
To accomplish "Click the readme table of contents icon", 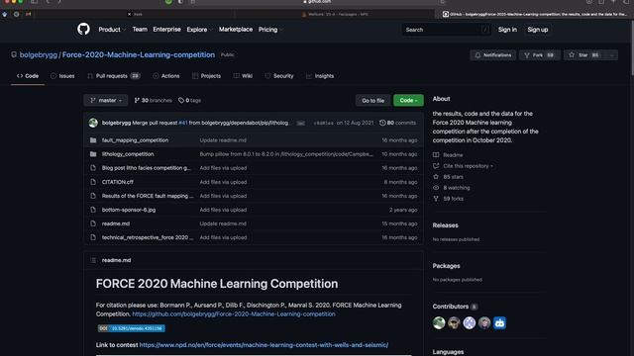I will coord(93,260).
